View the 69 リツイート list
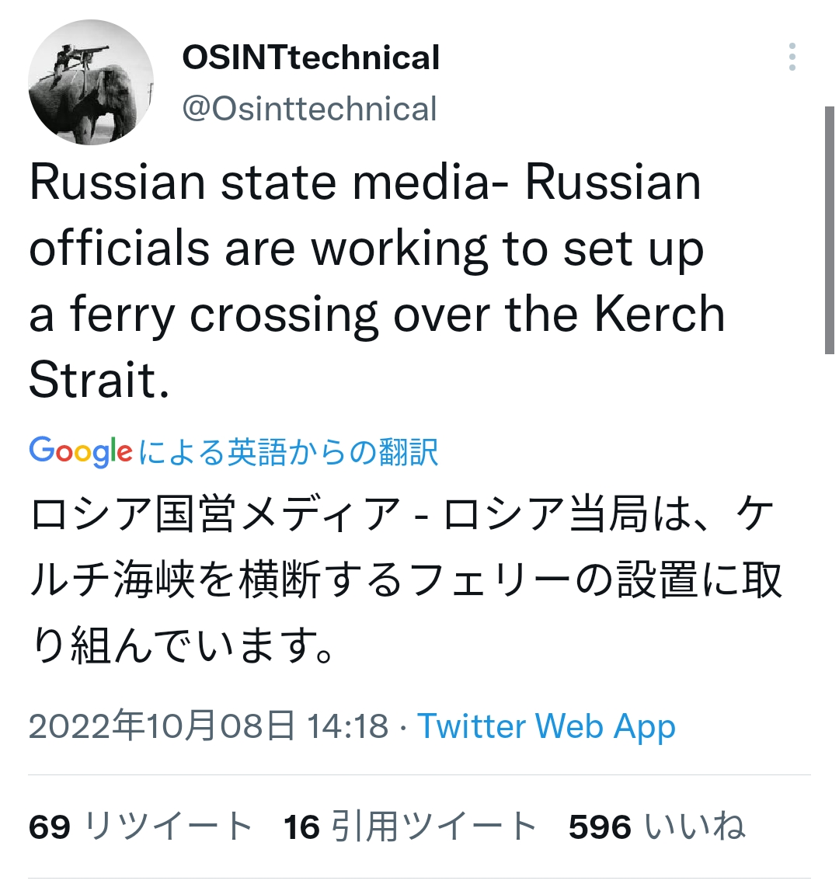Image resolution: width=839 pixels, height=884 pixels. pyautogui.click(x=141, y=827)
